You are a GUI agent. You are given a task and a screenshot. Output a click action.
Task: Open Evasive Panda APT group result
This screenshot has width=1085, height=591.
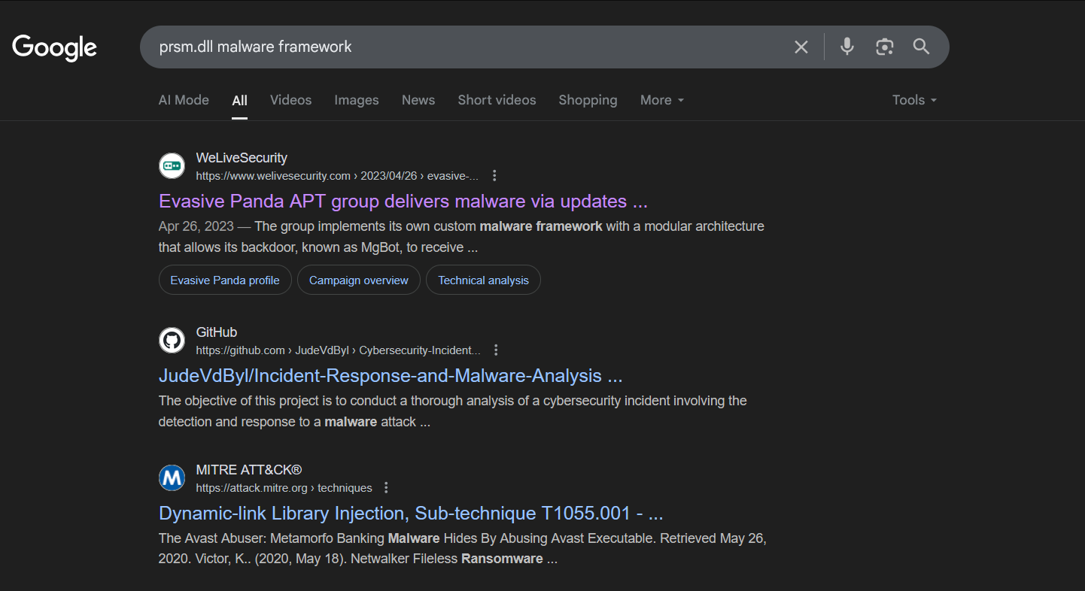(x=403, y=202)
